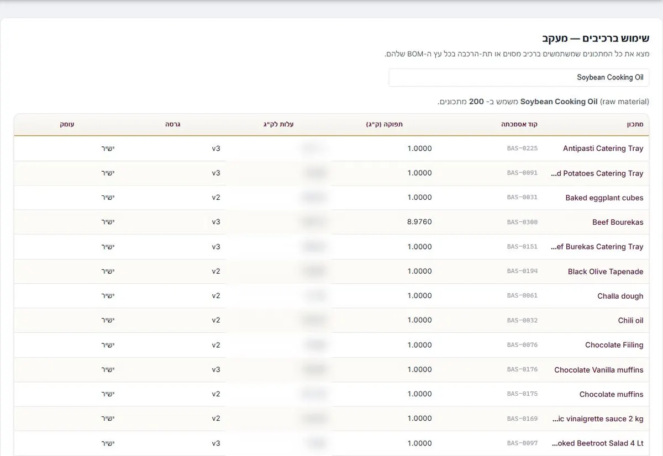
Task: Open the Beetroot Salad 4 Lt recipe
Action: coord(598,443)
